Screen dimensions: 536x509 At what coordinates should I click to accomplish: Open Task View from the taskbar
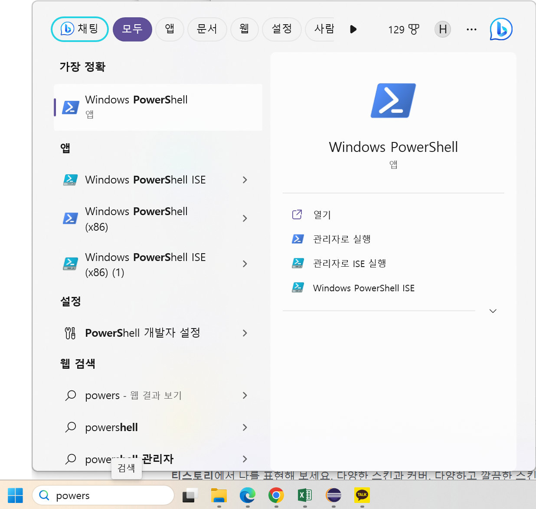[190, 495]
